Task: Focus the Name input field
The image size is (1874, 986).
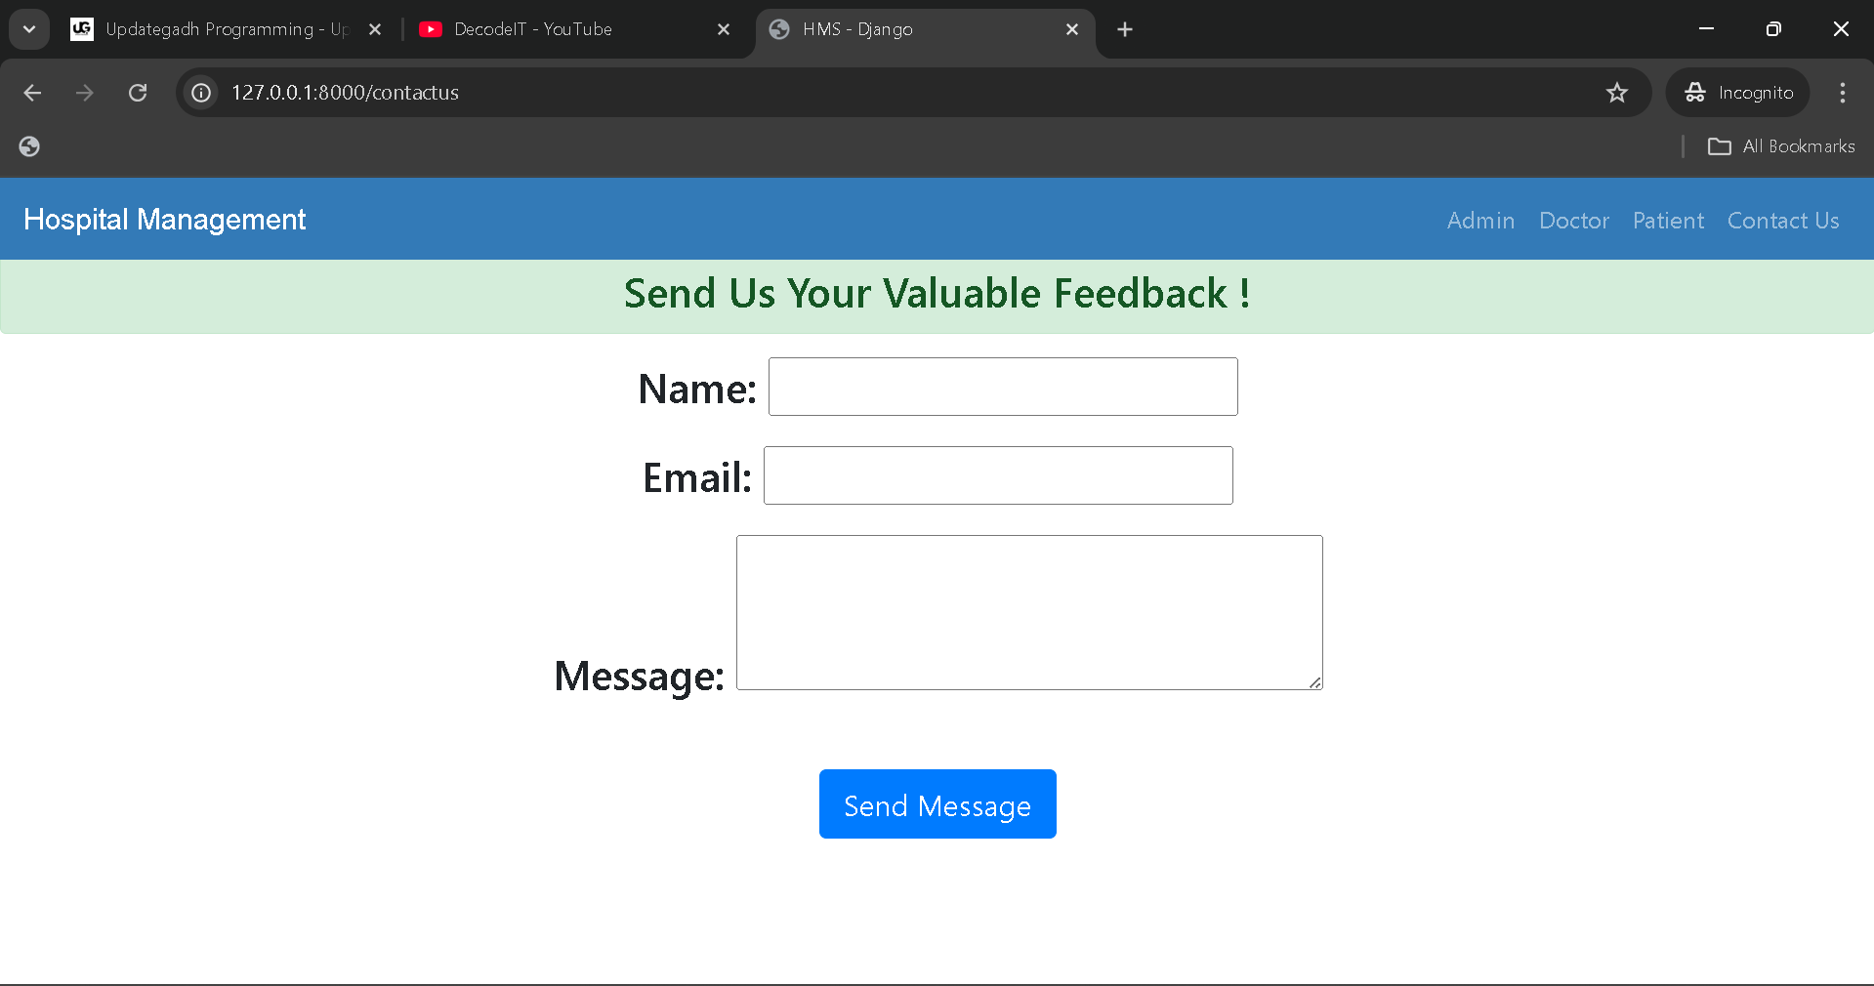Action: click(x=1003, y=387)
